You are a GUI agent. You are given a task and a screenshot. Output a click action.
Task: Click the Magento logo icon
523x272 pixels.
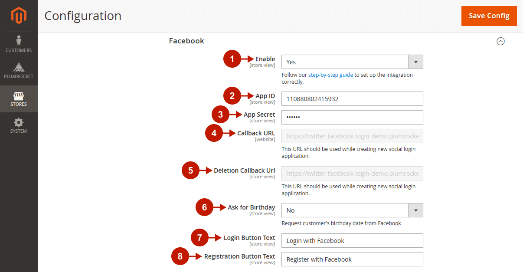tap(19, 16)
